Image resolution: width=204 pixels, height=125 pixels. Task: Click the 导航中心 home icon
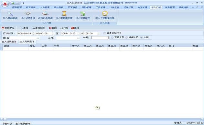(3, 28)
